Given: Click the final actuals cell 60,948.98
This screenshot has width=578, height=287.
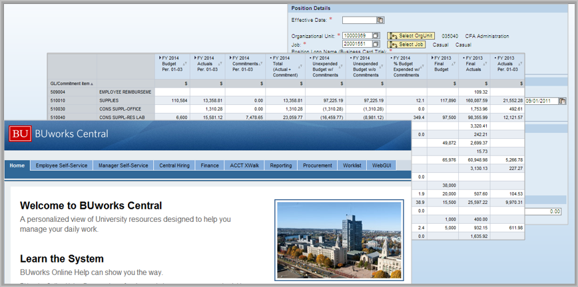Looking at the screenshot, I should pos(477,160).
